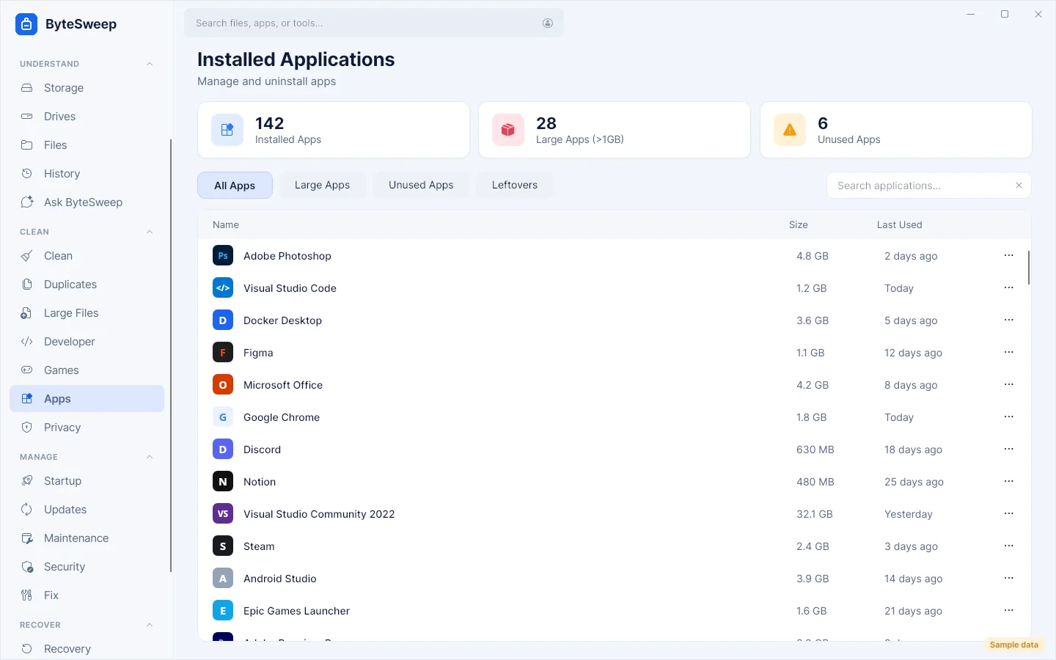Collapse the UNDERSTAND sidebar group

click(x=150, y=64)
